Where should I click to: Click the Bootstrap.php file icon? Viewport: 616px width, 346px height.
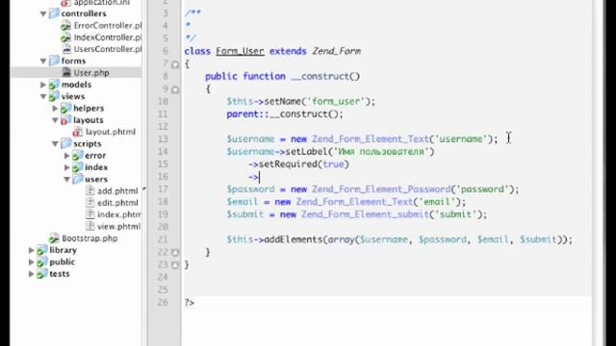(54, 238)
